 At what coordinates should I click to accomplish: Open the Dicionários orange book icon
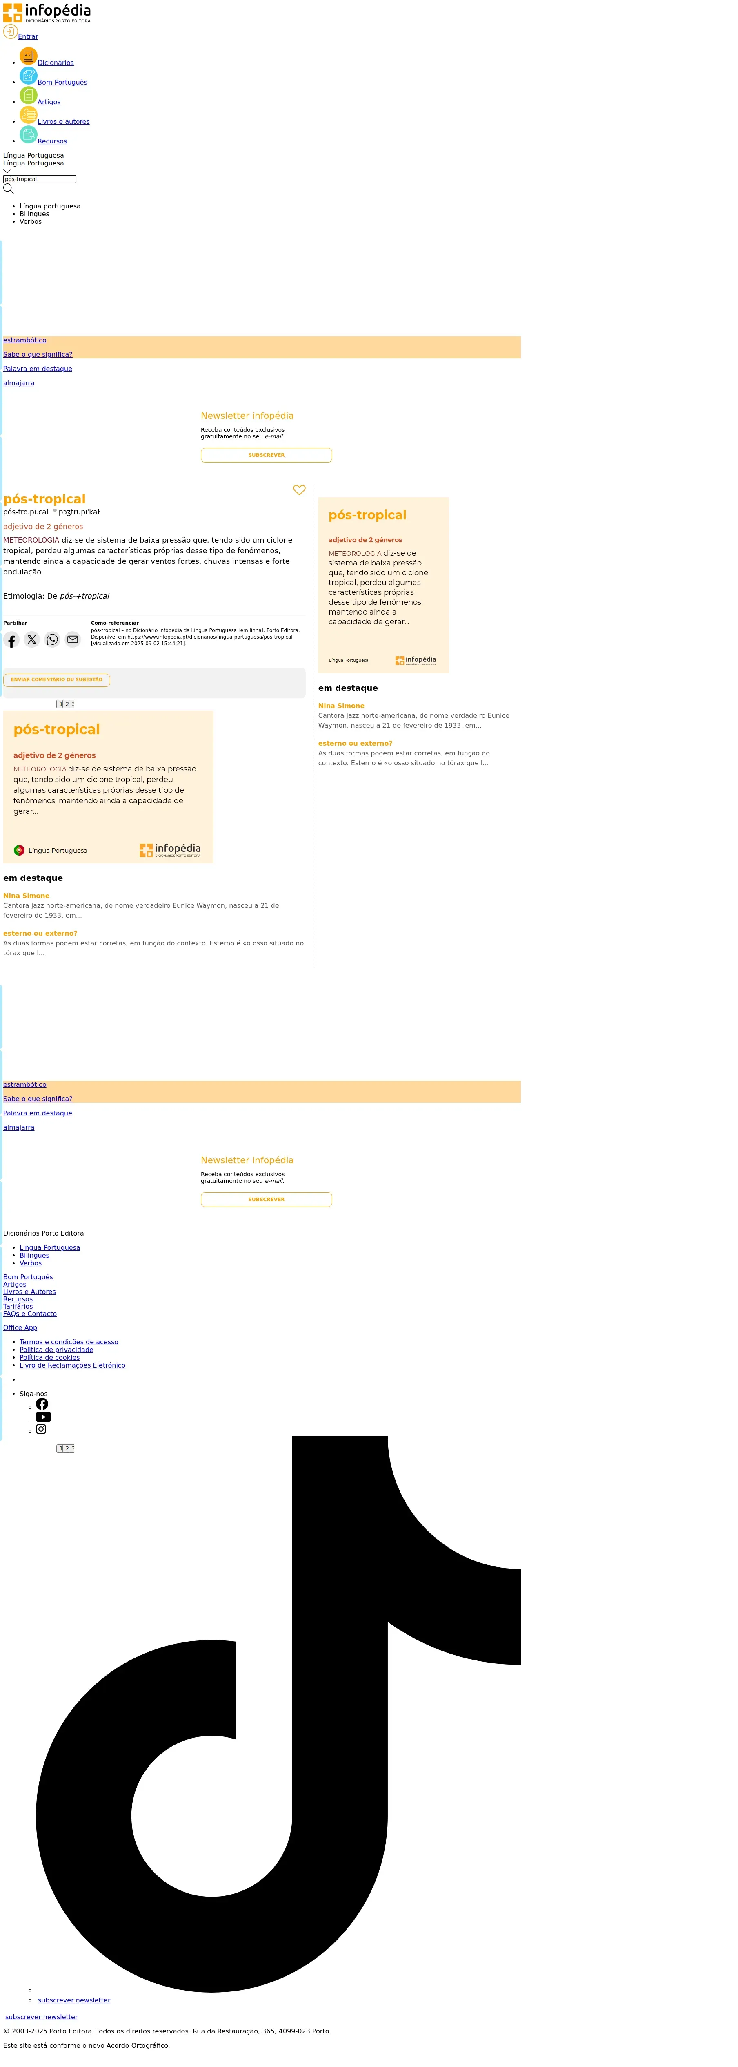pos(28,56)
